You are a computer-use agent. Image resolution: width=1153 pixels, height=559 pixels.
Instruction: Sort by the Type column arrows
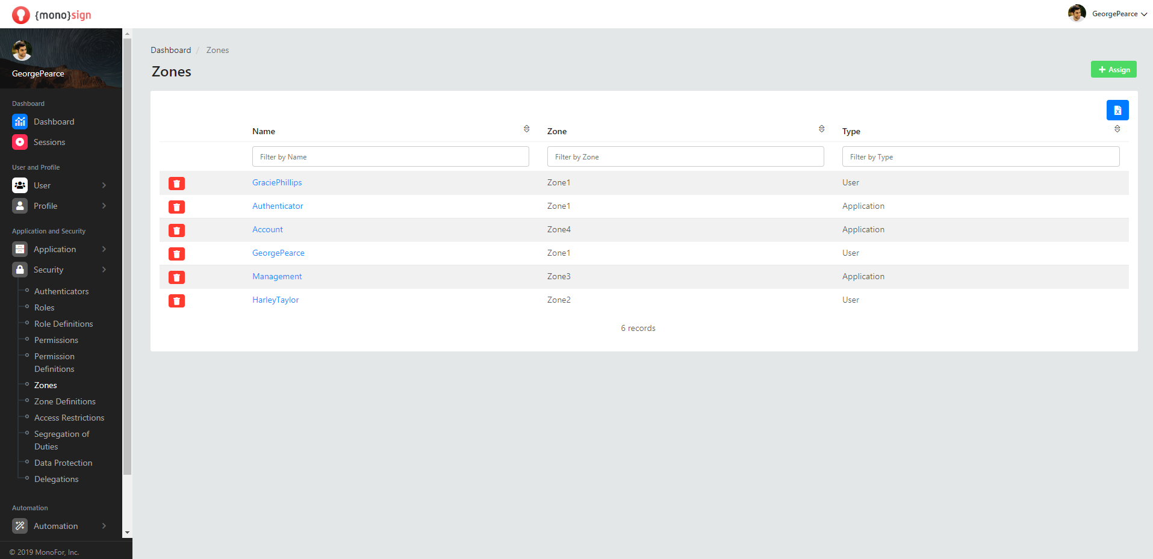click(1117, 129)
